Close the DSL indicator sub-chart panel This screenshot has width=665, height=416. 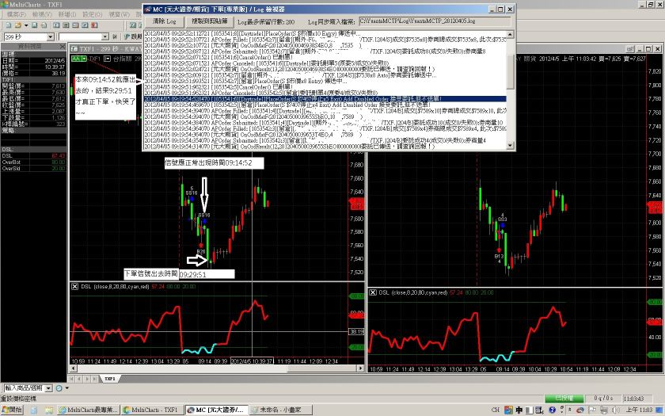76,286
